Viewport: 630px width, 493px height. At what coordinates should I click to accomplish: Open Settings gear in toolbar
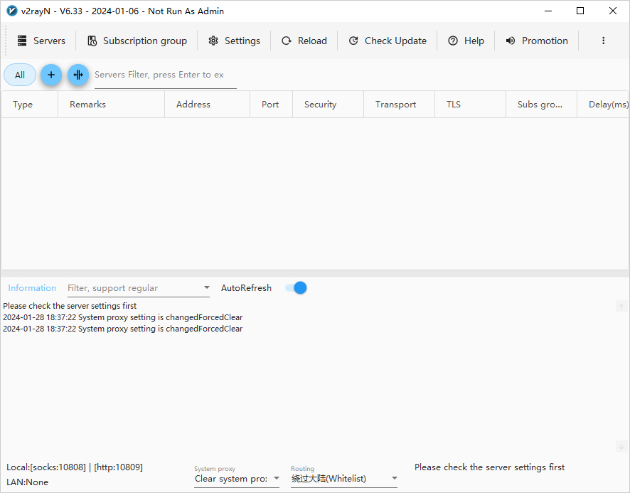(213, 41)
